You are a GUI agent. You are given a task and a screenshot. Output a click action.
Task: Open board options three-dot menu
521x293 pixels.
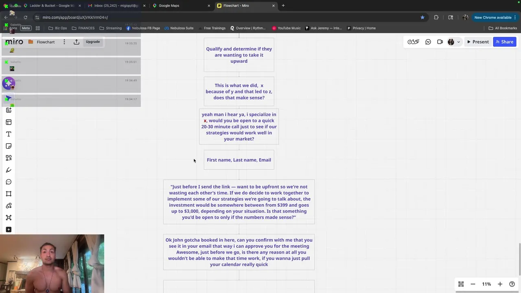pyautogui.click(x=64, y=42)
